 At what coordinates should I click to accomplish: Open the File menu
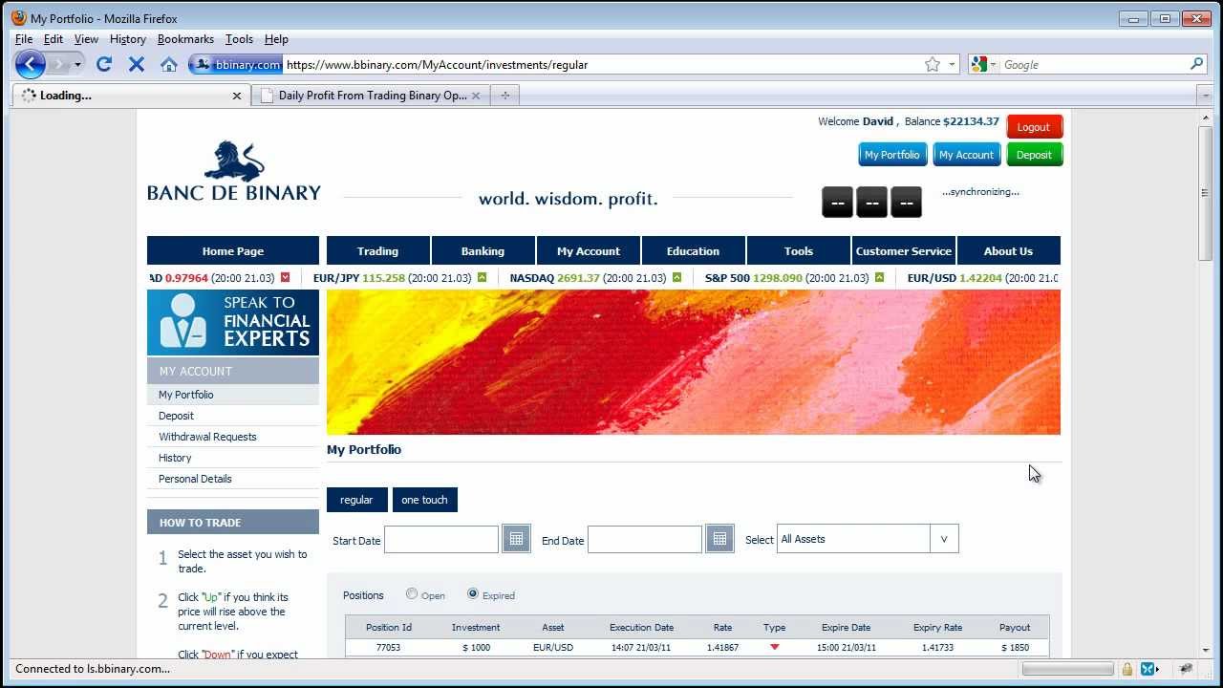(24, 39)
